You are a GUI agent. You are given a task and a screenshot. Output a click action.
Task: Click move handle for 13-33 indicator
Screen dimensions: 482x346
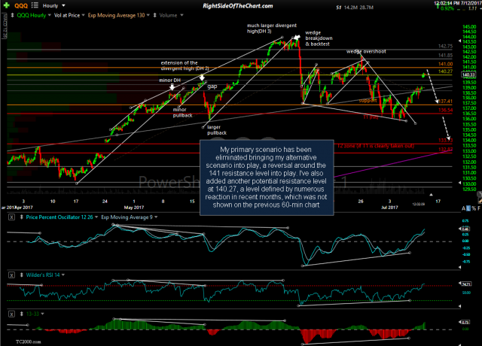[22, 314]
